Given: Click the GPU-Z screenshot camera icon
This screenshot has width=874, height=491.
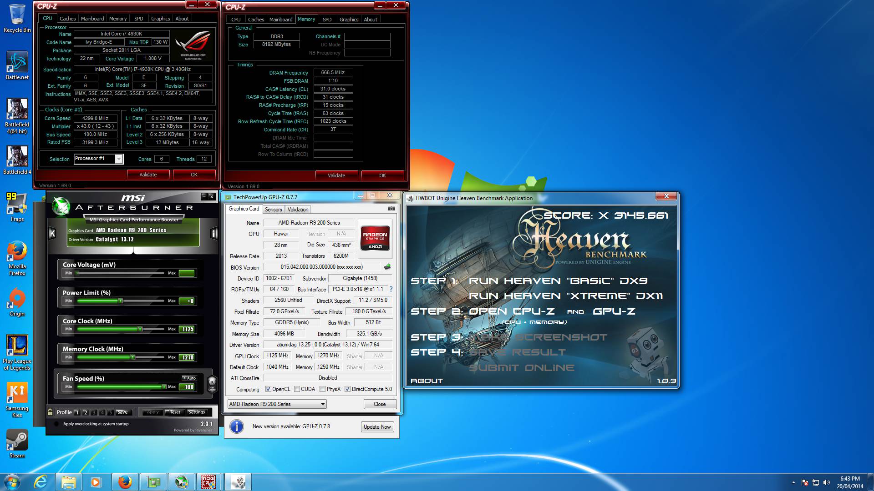Looking at the screenshot, I should [x=391, y=209].
